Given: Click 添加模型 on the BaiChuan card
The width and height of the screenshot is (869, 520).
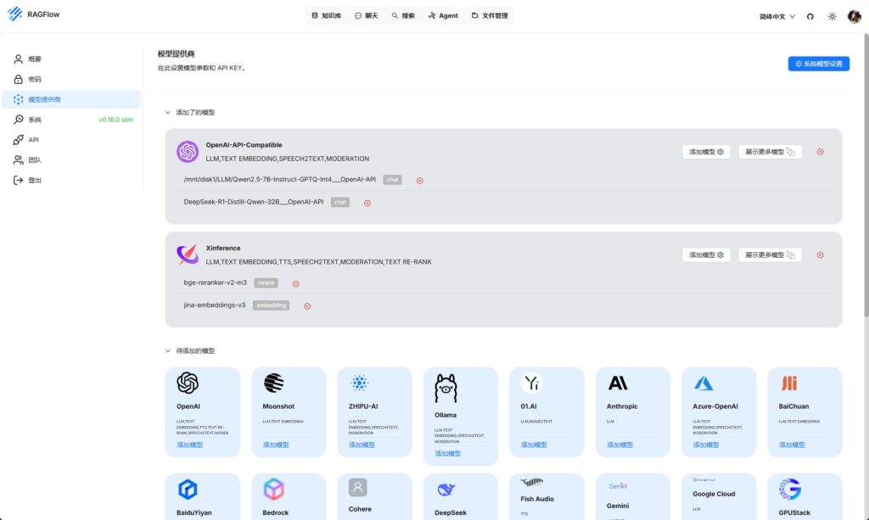Looking at the screenshot, I should click(x=792, y=445).
